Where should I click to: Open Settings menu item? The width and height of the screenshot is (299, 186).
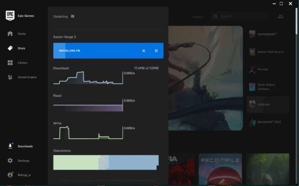click(x=23, y=161)
